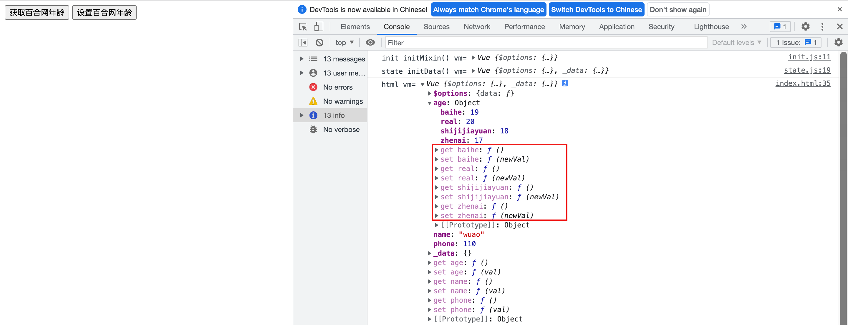Collapse the age Object node
Viewport: 848px width, 325px height.
(429, 103)
